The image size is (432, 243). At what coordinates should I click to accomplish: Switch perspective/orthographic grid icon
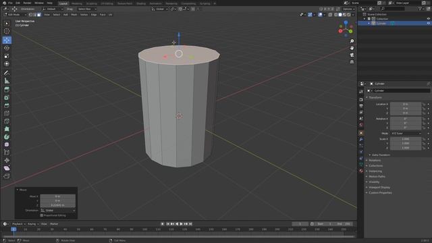(352, 62)
